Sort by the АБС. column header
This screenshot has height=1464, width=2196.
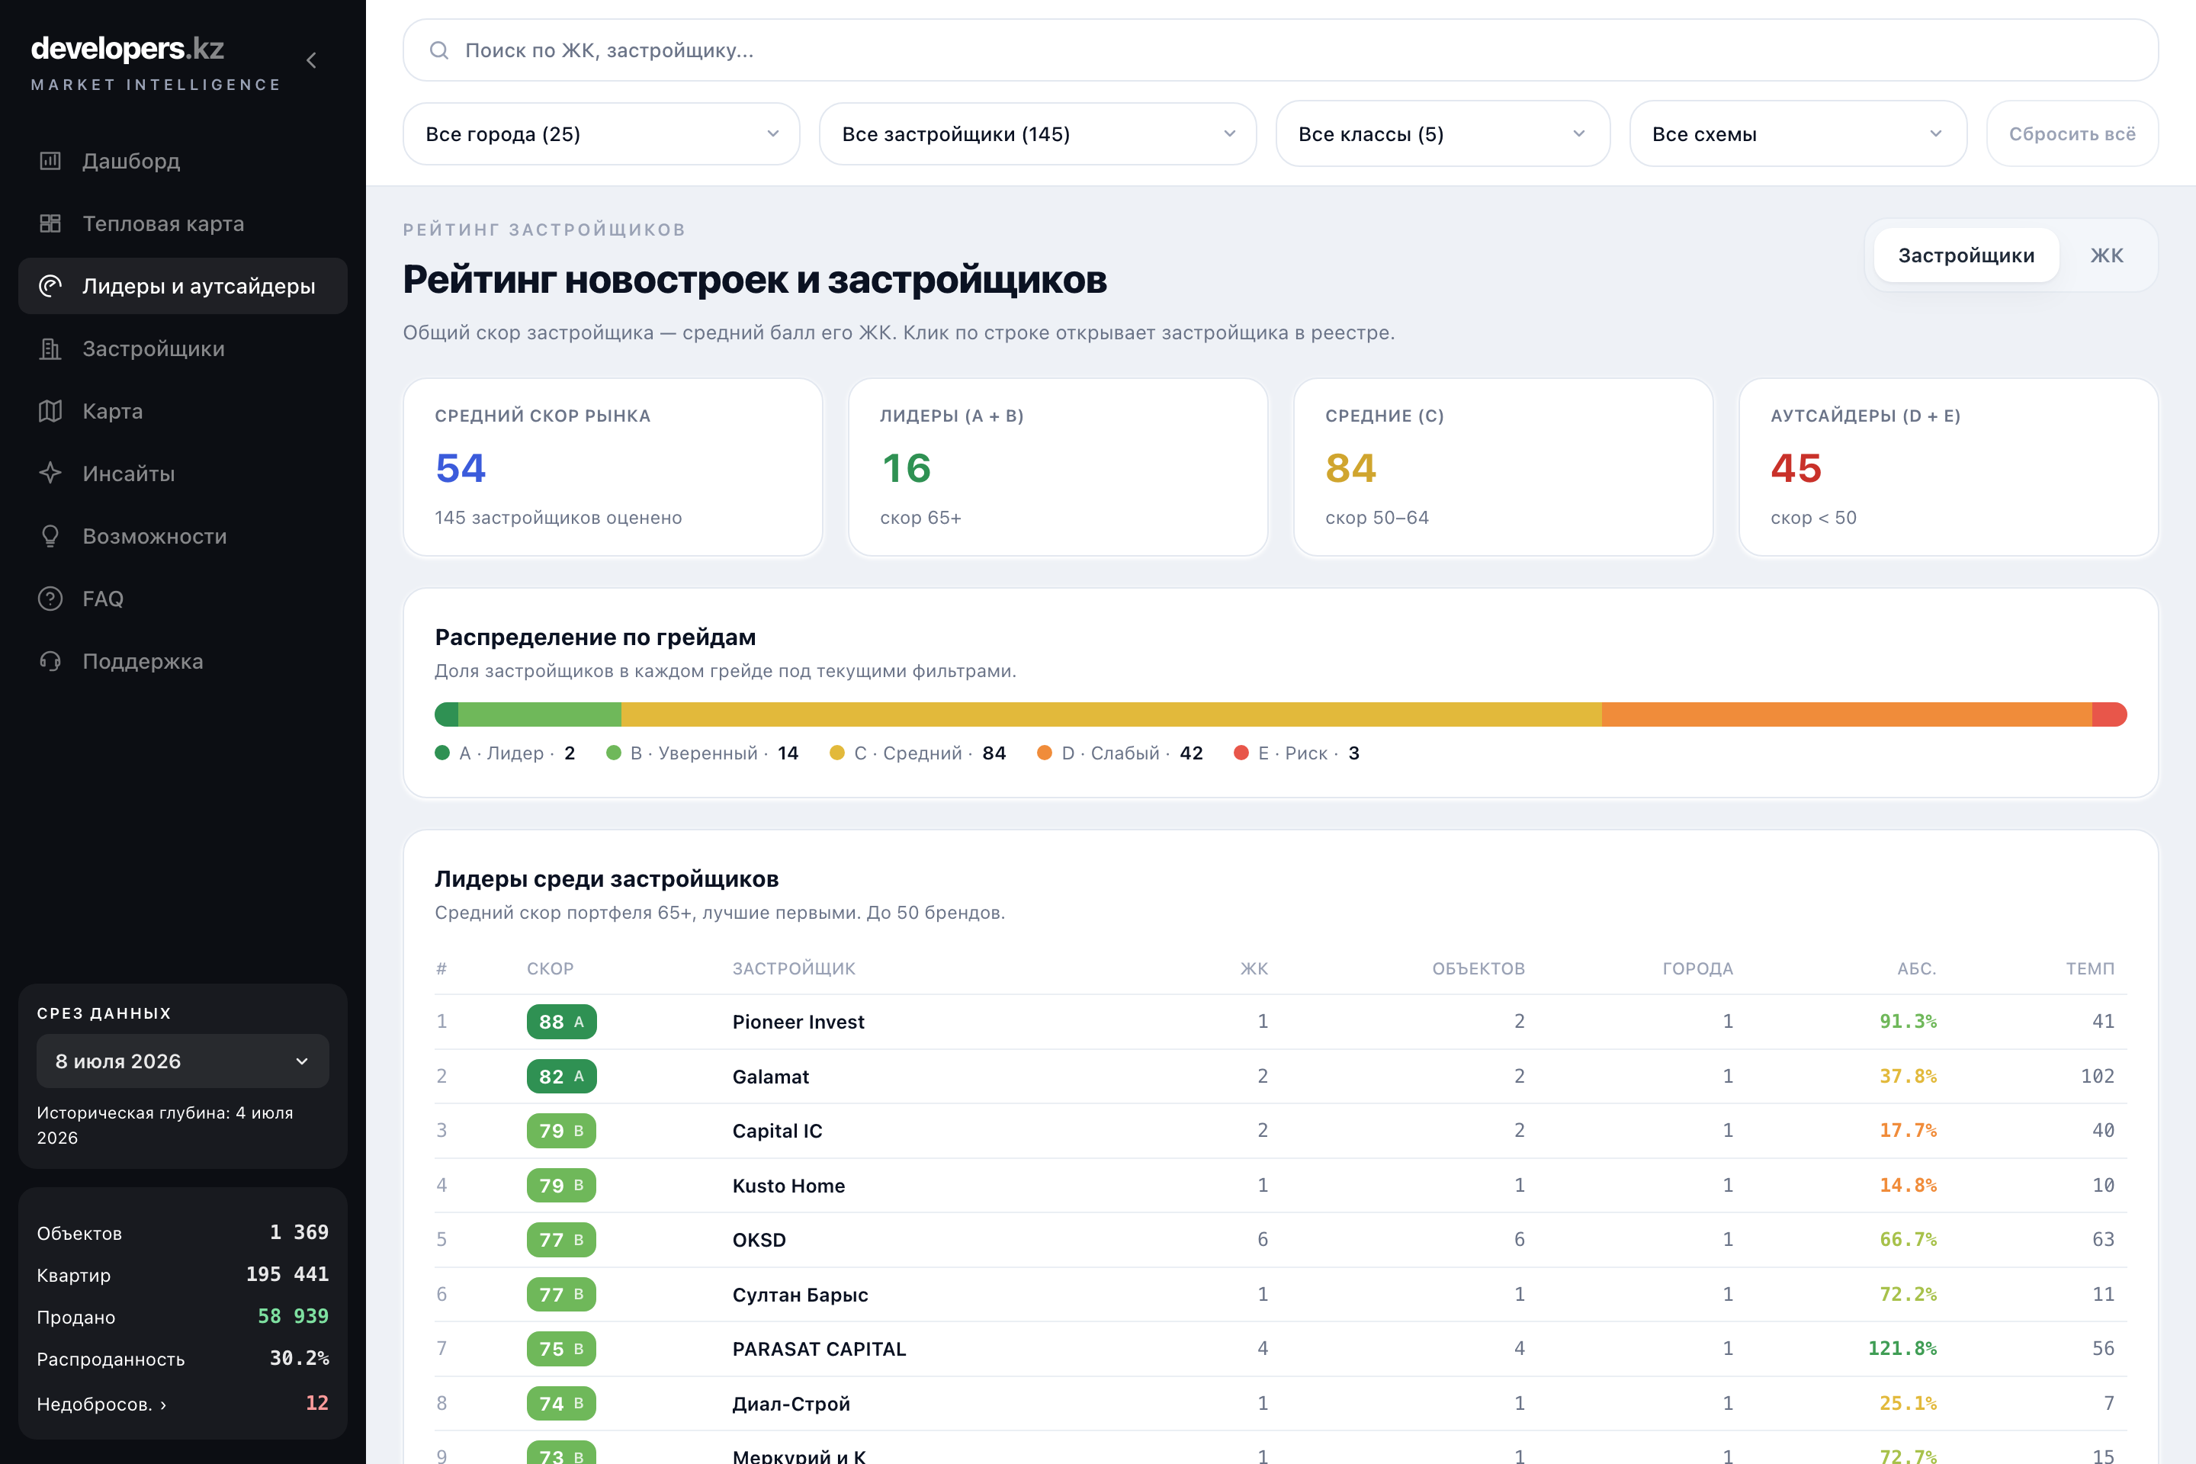tap(1917, 968)
